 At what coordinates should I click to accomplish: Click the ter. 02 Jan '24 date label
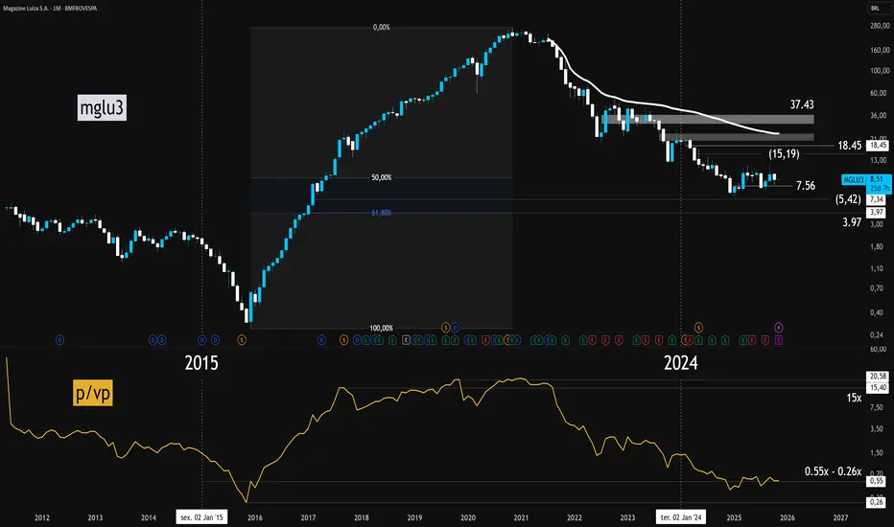681,517
